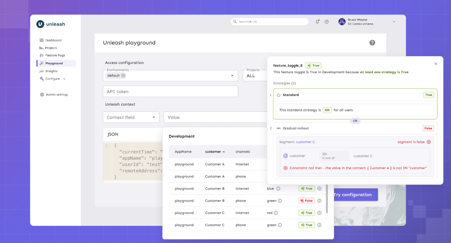This screenshot has width=451, height=243.
Task: Open the customer C segment link
Action: [x=306, y=142]
